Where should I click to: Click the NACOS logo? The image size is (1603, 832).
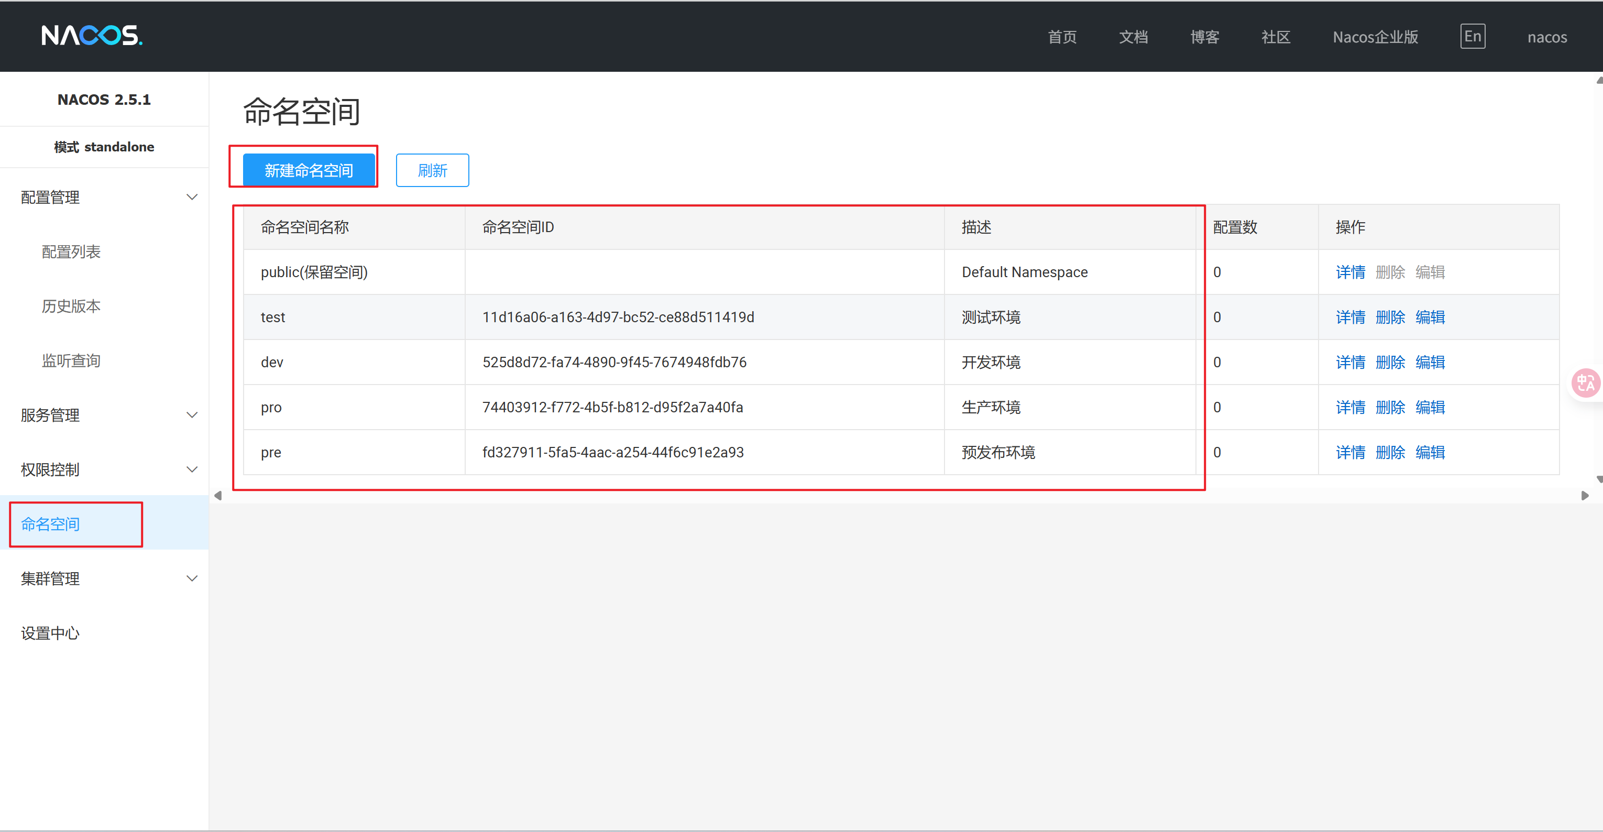[92, 36]
